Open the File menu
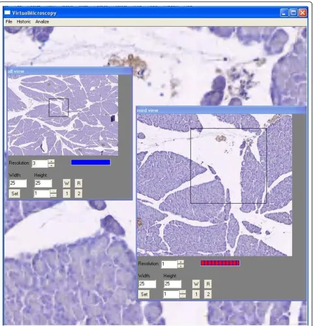313x326 pixels. pos(9,21)
